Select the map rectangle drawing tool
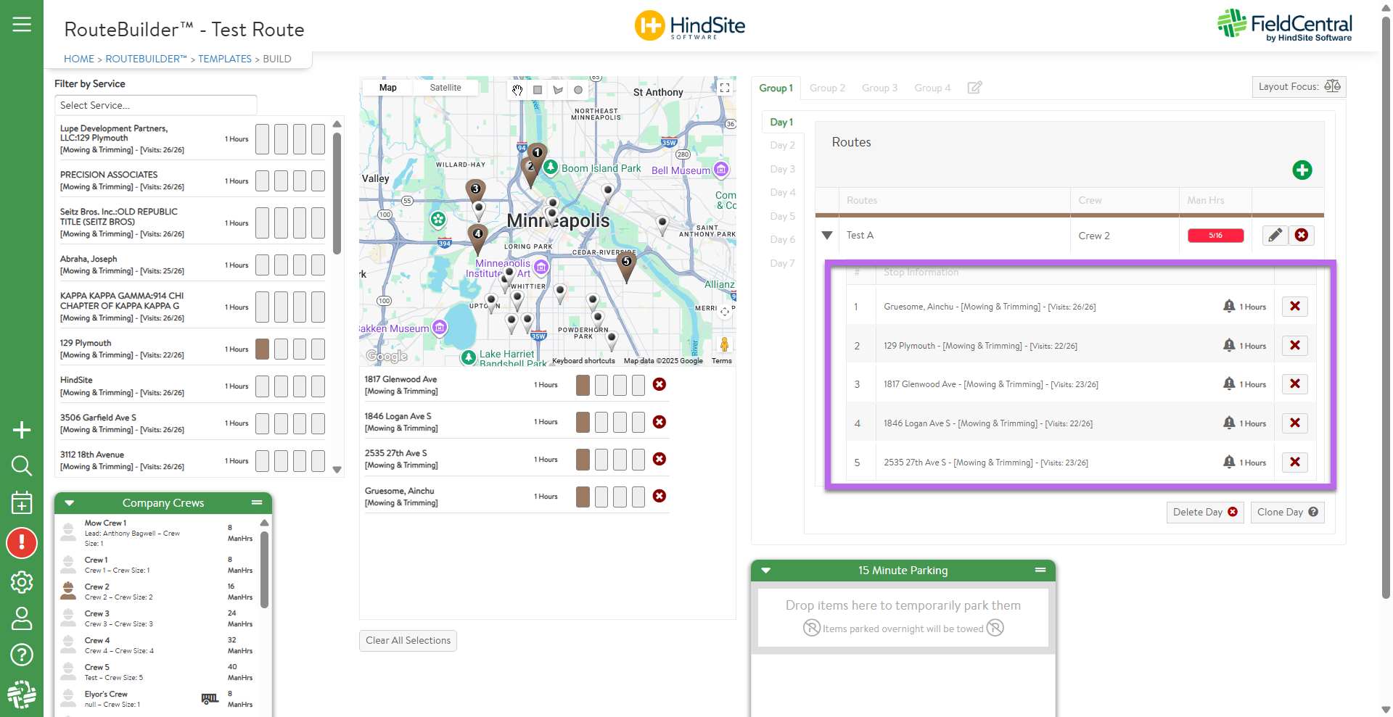This screenshot has width=1393, height=717. tap(538, 90)
